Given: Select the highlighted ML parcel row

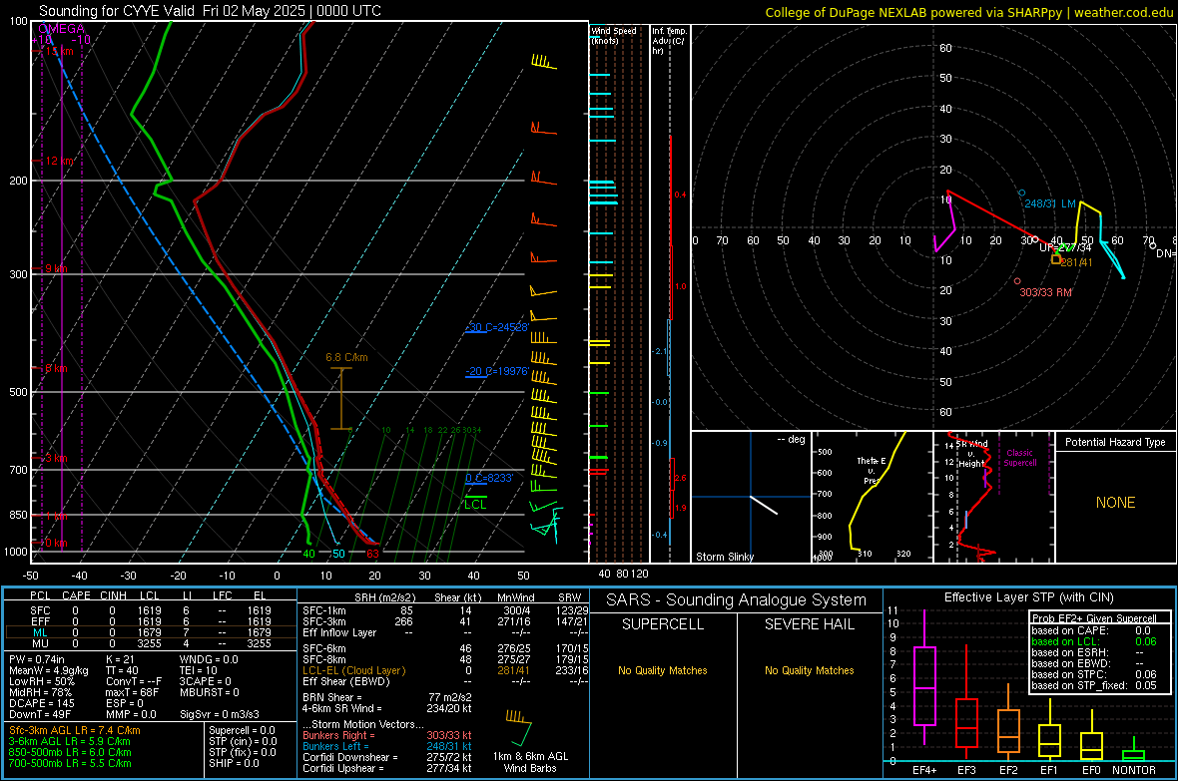Looking at the screenshot, I should coord(151,632).
